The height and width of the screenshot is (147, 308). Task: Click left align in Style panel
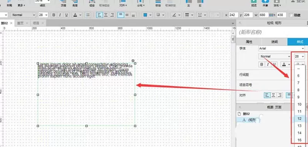coord(267,95)
